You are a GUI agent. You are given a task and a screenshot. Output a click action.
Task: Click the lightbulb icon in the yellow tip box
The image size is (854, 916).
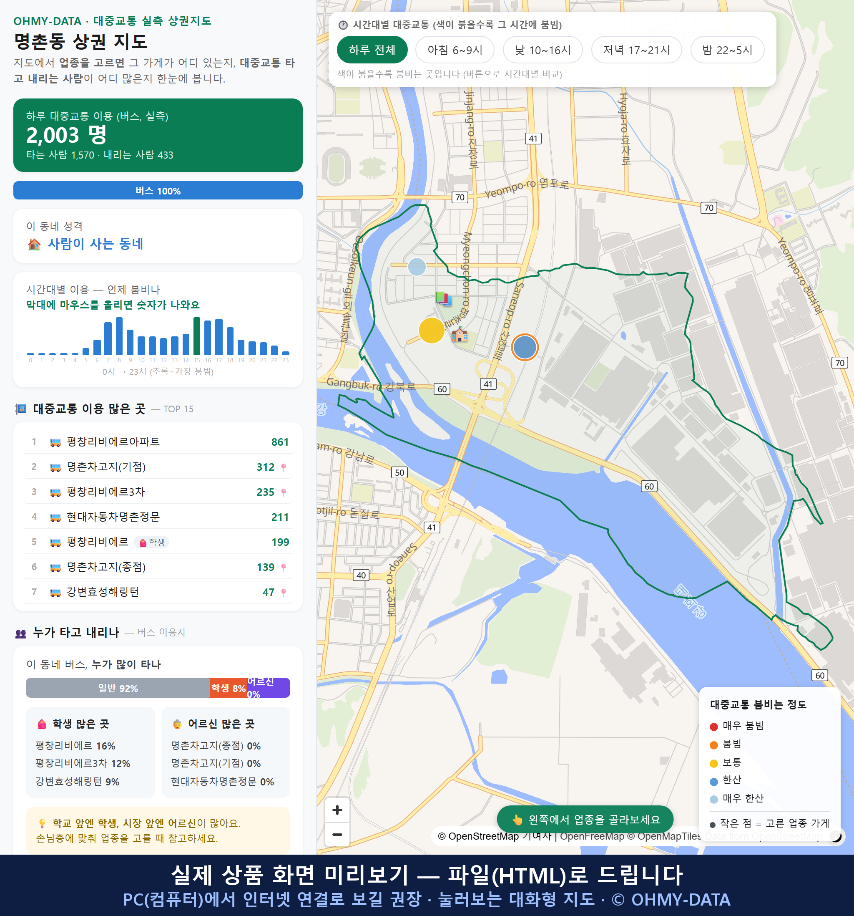(42, 823)
